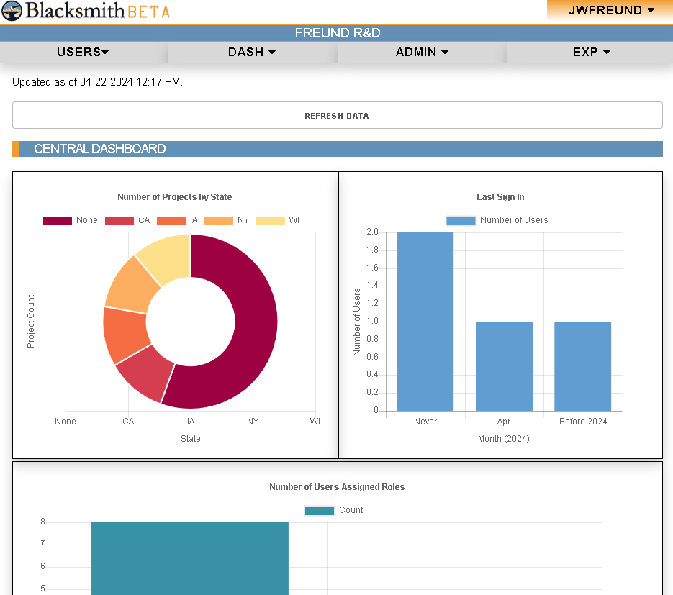Screen dimensions: 673x595
Task: Toggle the NY legend item
Action: (x=219, y=220)
